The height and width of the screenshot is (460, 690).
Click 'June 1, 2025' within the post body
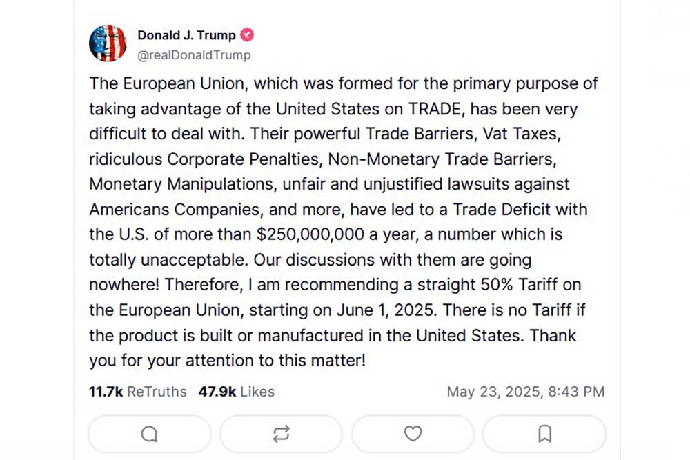[x=387, y=310]
